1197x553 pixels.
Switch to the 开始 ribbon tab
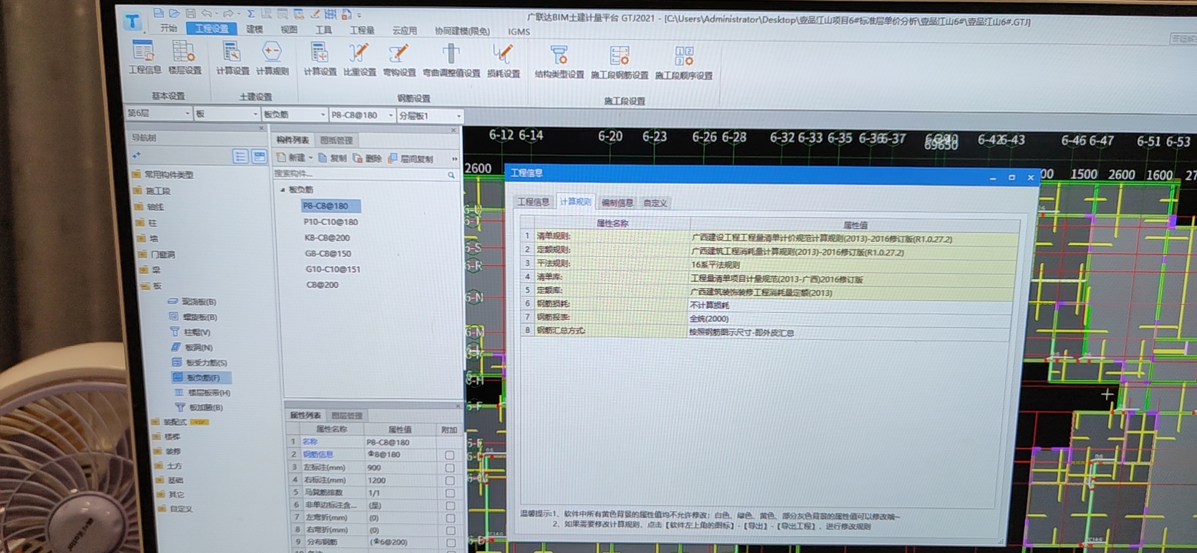pos(168,28)
